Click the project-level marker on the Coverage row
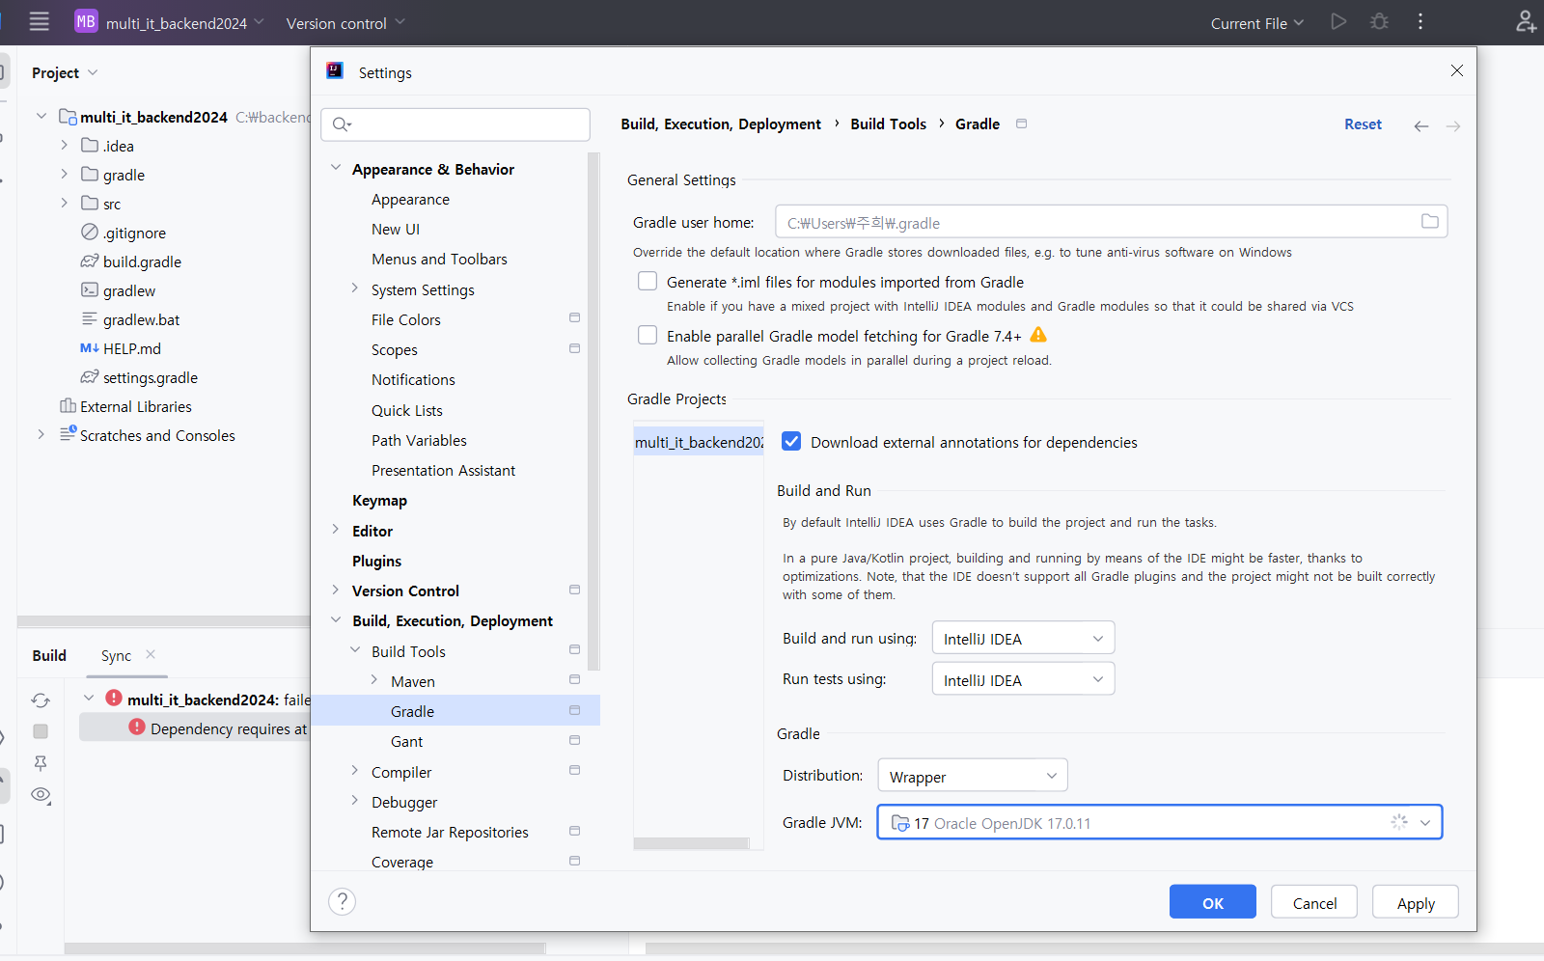The image size is (1544, 961). click(x=575, y=861)
